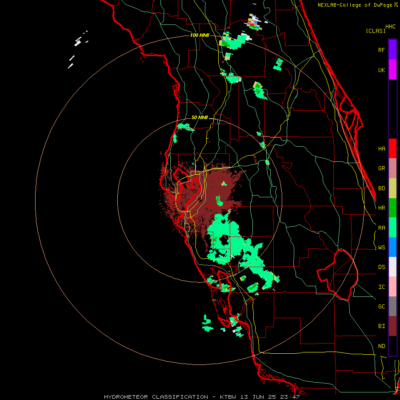This screenshot has width=400, height=400.
Task: Select the blue WS wet snow swatch
Action: [392, 247]
